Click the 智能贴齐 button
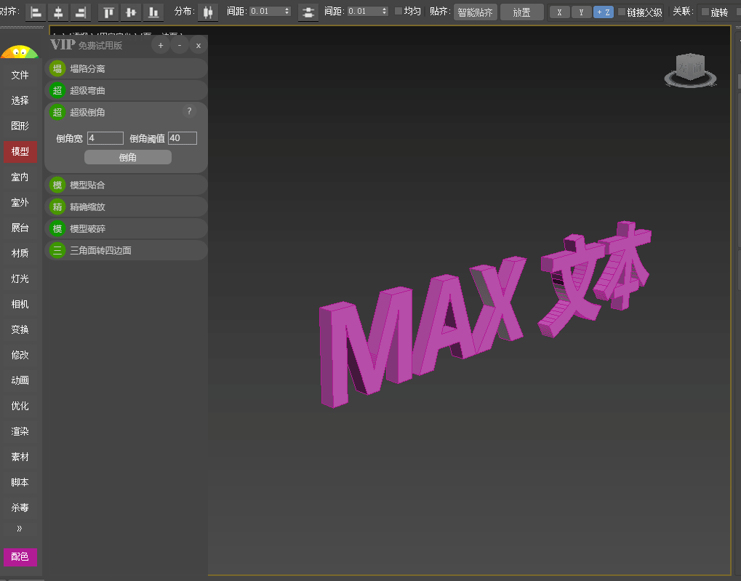 point(475,12)
